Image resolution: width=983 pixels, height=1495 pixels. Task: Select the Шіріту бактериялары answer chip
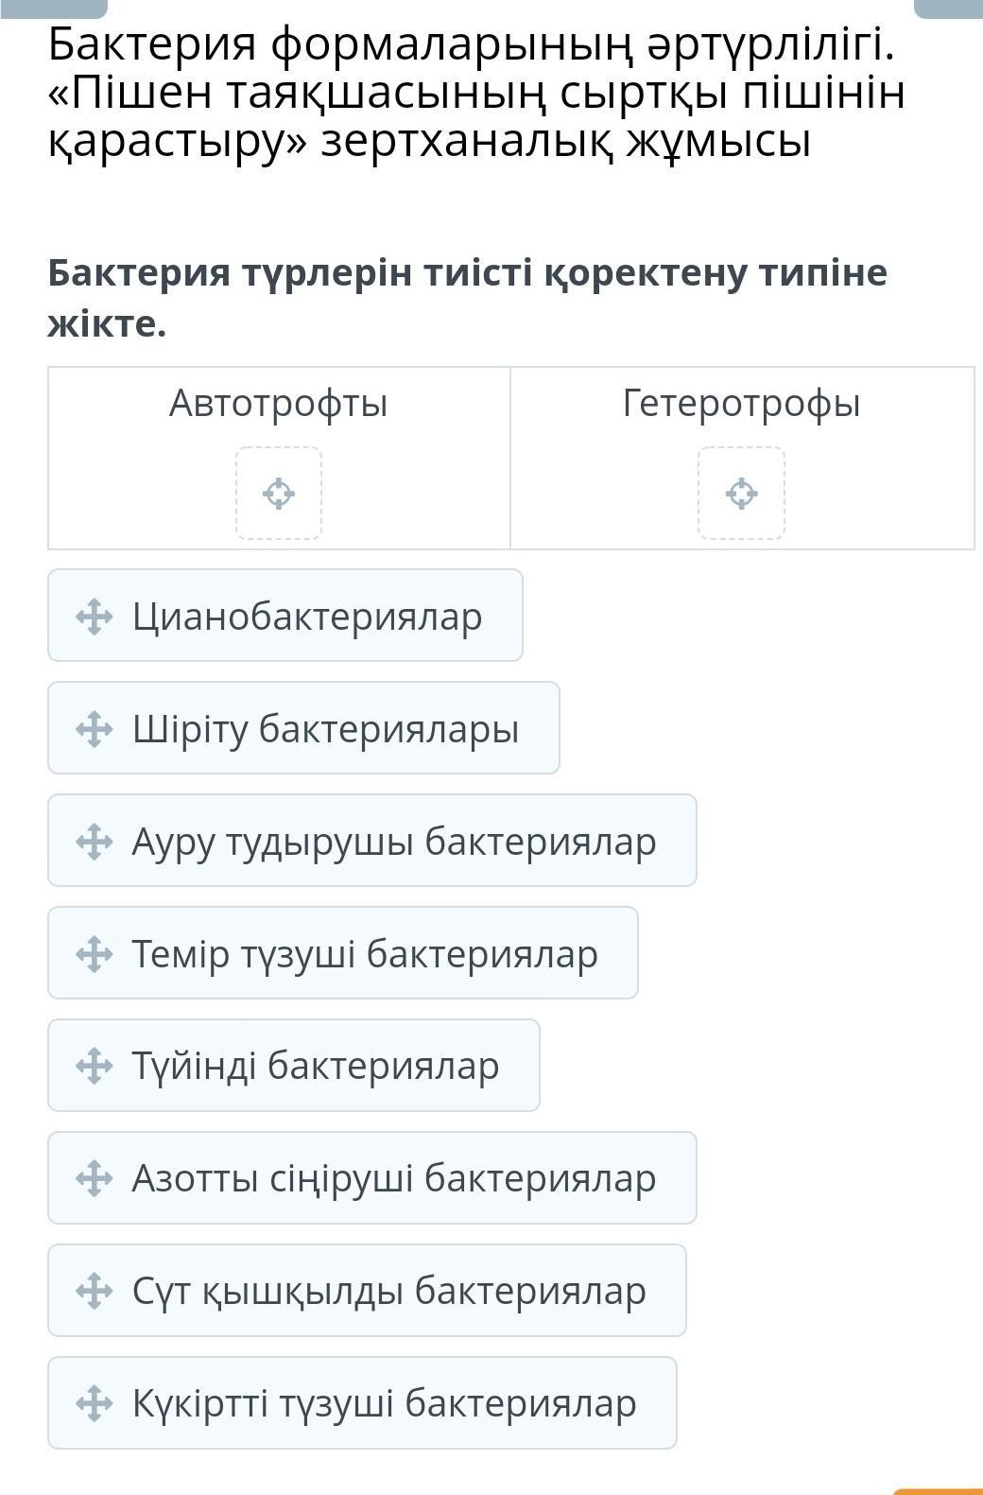325,729
